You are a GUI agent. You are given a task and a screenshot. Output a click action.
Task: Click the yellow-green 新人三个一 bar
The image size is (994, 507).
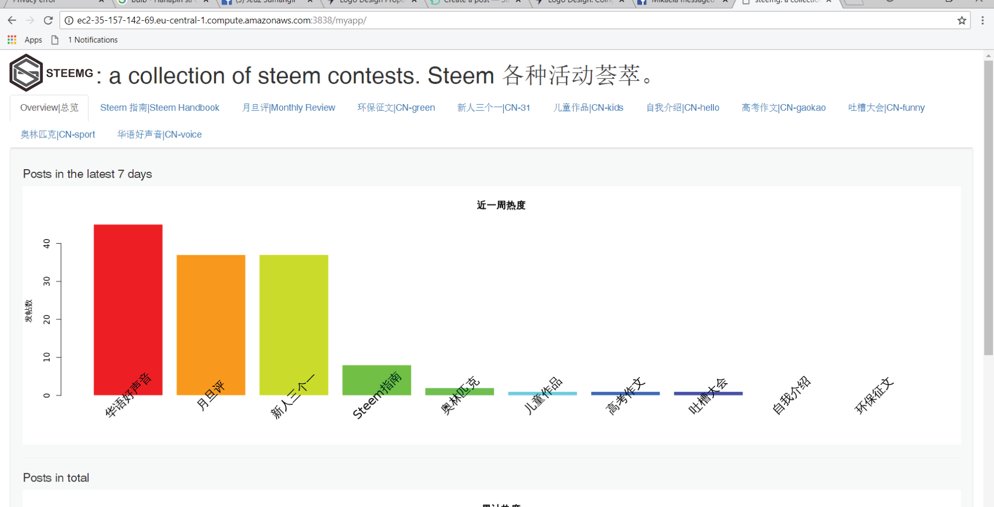(294, 325)
